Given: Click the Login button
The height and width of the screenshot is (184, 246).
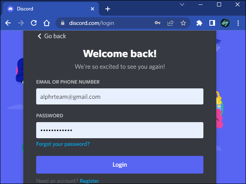Looking at the screenshot, I should pos(120,165).
